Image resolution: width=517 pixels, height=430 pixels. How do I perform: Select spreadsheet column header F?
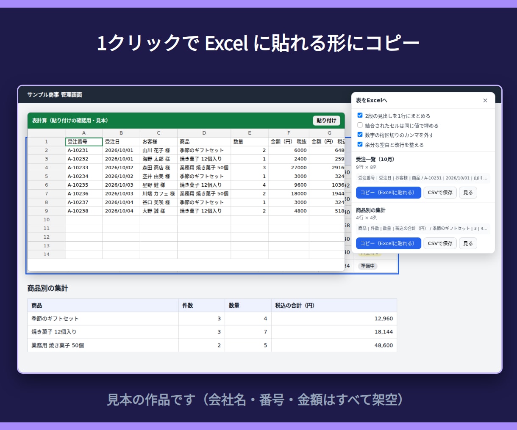point(289,133)
